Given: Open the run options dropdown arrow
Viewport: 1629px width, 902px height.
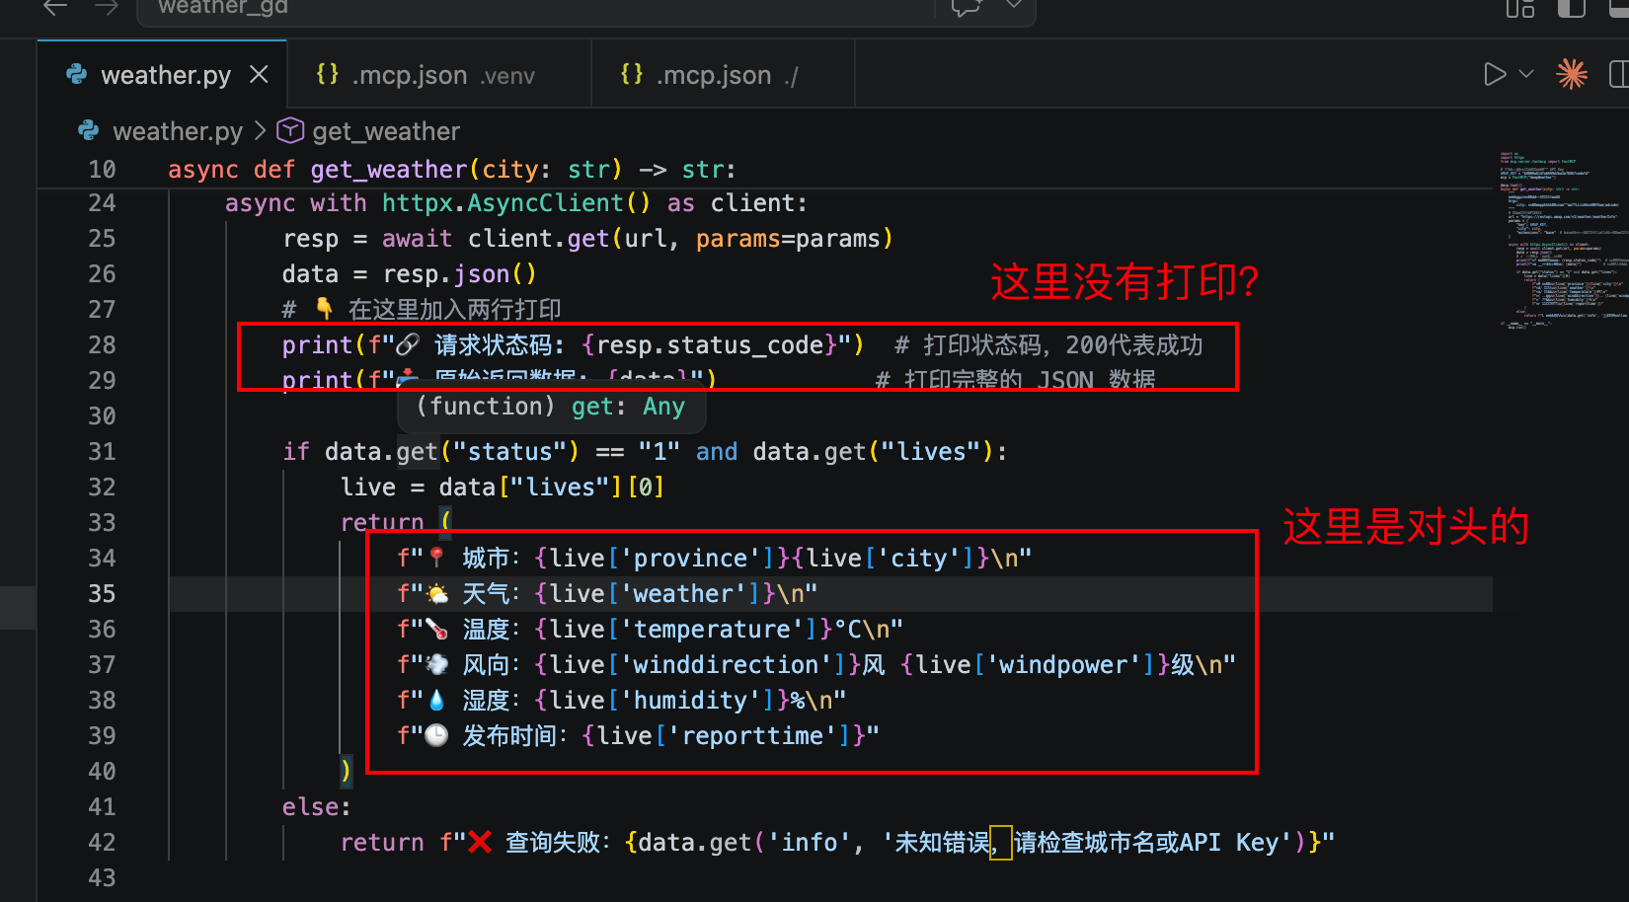Looking at the screenshot, I should coord(1526,74).
